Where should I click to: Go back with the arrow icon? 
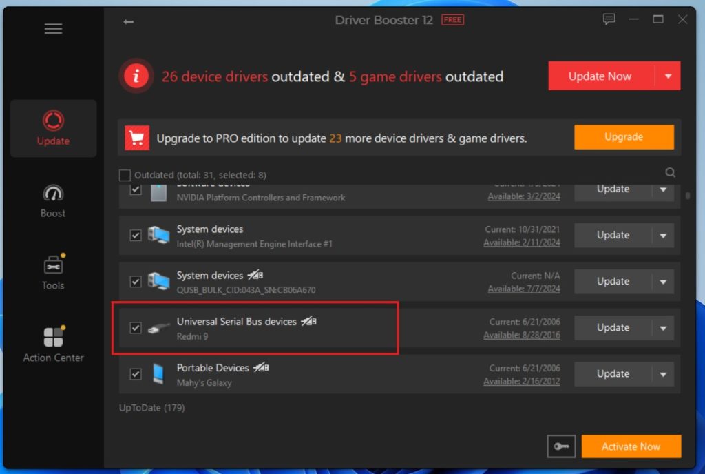pos(129,21)
